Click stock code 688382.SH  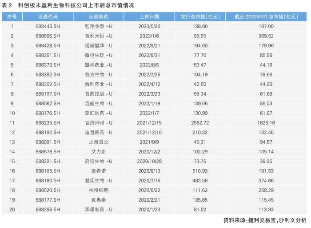click(x=48, y=74)
